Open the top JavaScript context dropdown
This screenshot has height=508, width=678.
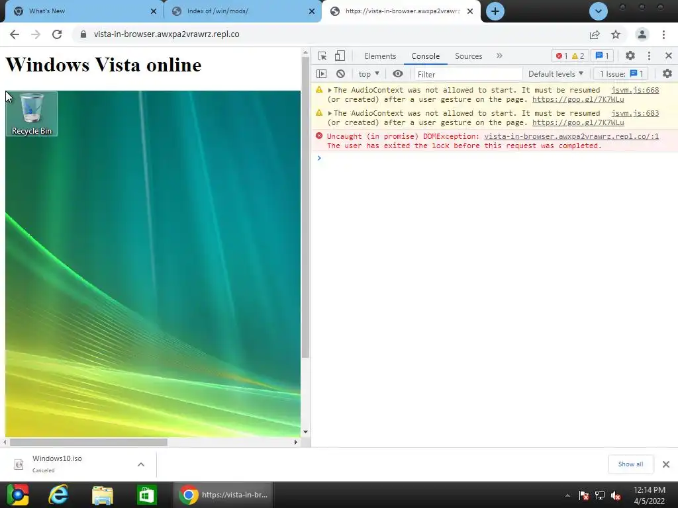point(369,74)
